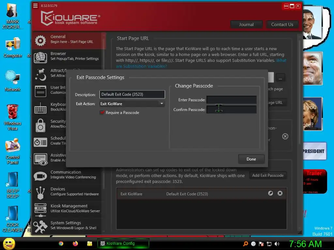Select the General gear icon
Screen dimensions: 334x250
(x=40, y=40)
